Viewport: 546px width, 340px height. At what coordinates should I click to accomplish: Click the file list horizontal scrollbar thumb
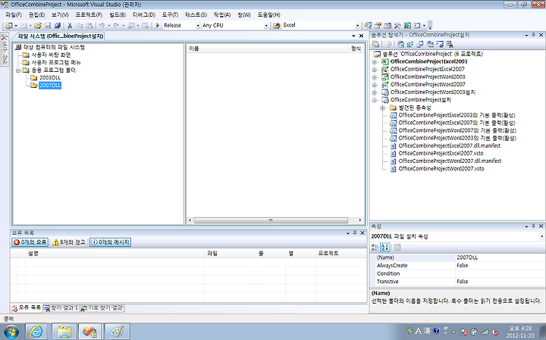271,220
